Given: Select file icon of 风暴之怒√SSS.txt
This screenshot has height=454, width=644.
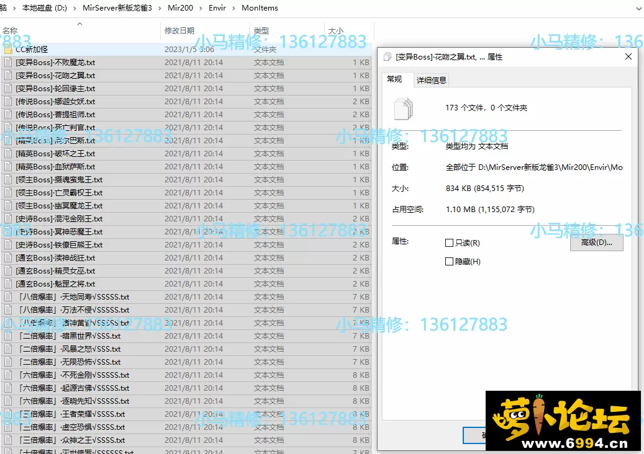Looking at the screenshot, I should tap(8, 349).
